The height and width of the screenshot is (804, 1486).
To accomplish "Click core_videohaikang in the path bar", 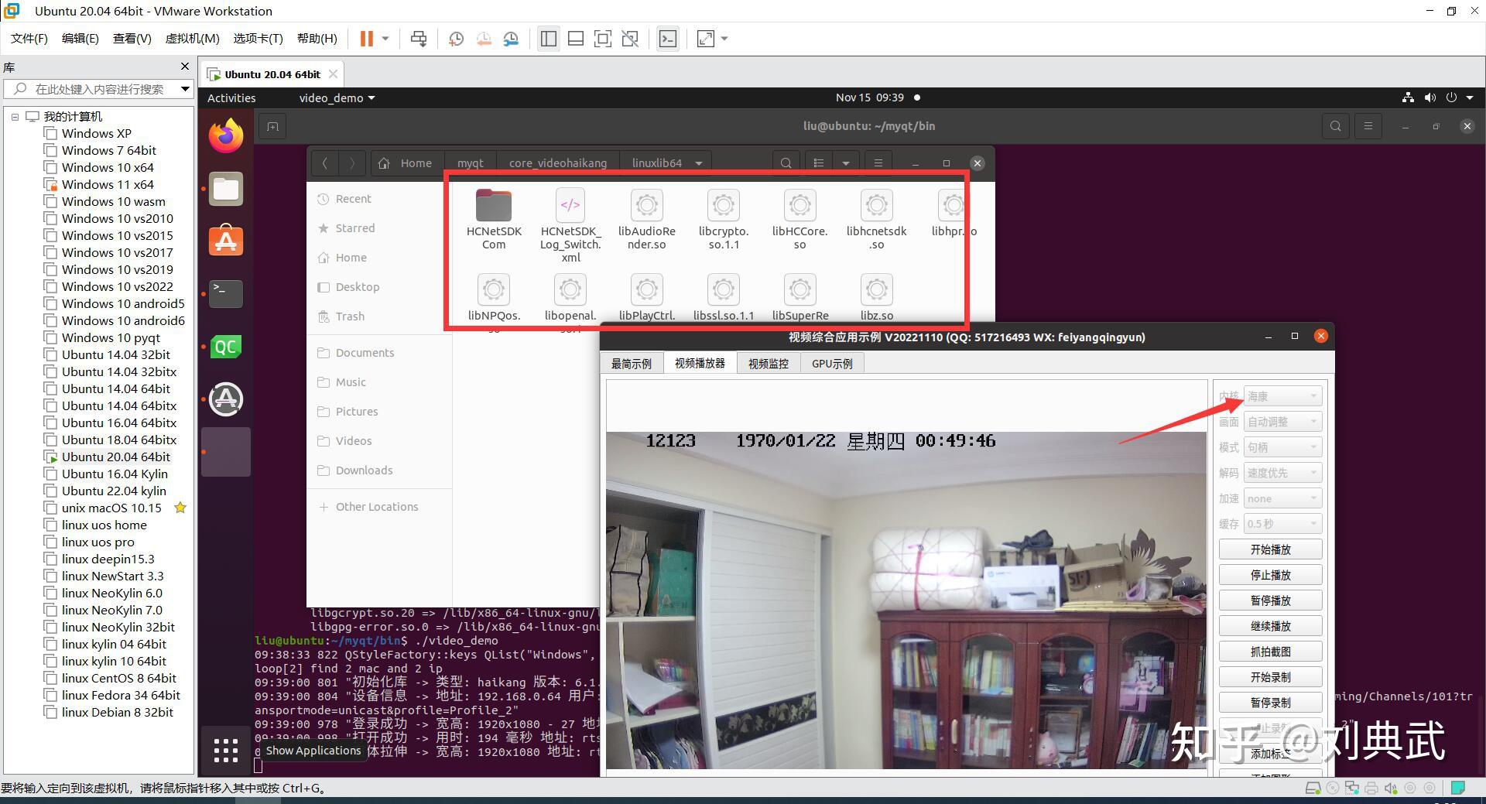I will pyautogui.click(x=558, y=163).
